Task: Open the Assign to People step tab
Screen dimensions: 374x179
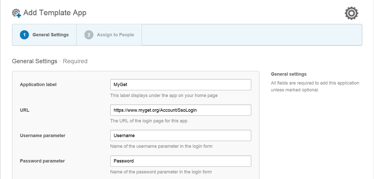Action: click(x=109, y=35)
